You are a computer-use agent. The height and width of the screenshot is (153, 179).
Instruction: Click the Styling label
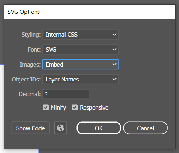31,35
